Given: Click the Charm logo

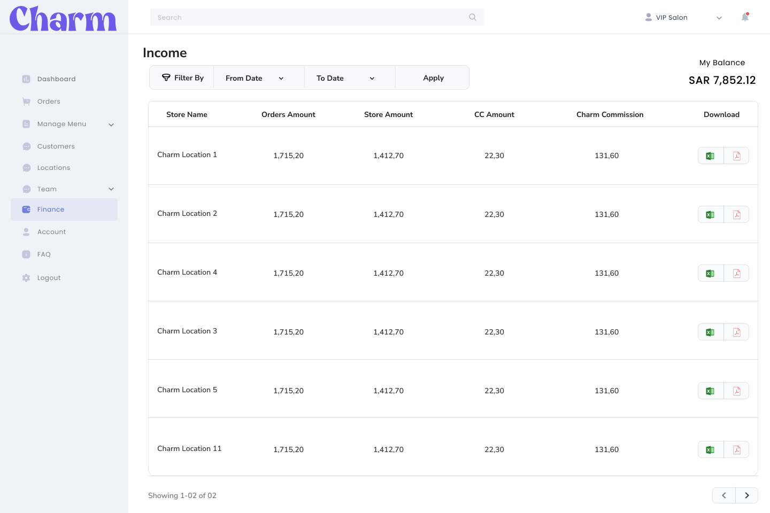Looking at the screenshot, I should point(63,19).
